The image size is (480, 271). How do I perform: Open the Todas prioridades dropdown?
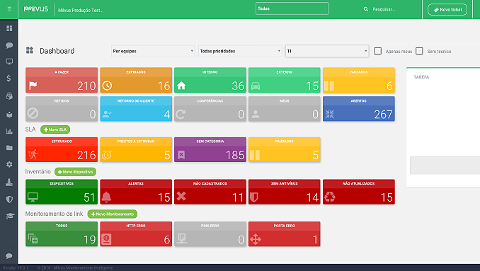[x=240, y=51]
